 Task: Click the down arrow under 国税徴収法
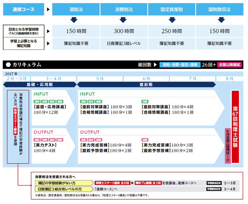pos(220,20)
